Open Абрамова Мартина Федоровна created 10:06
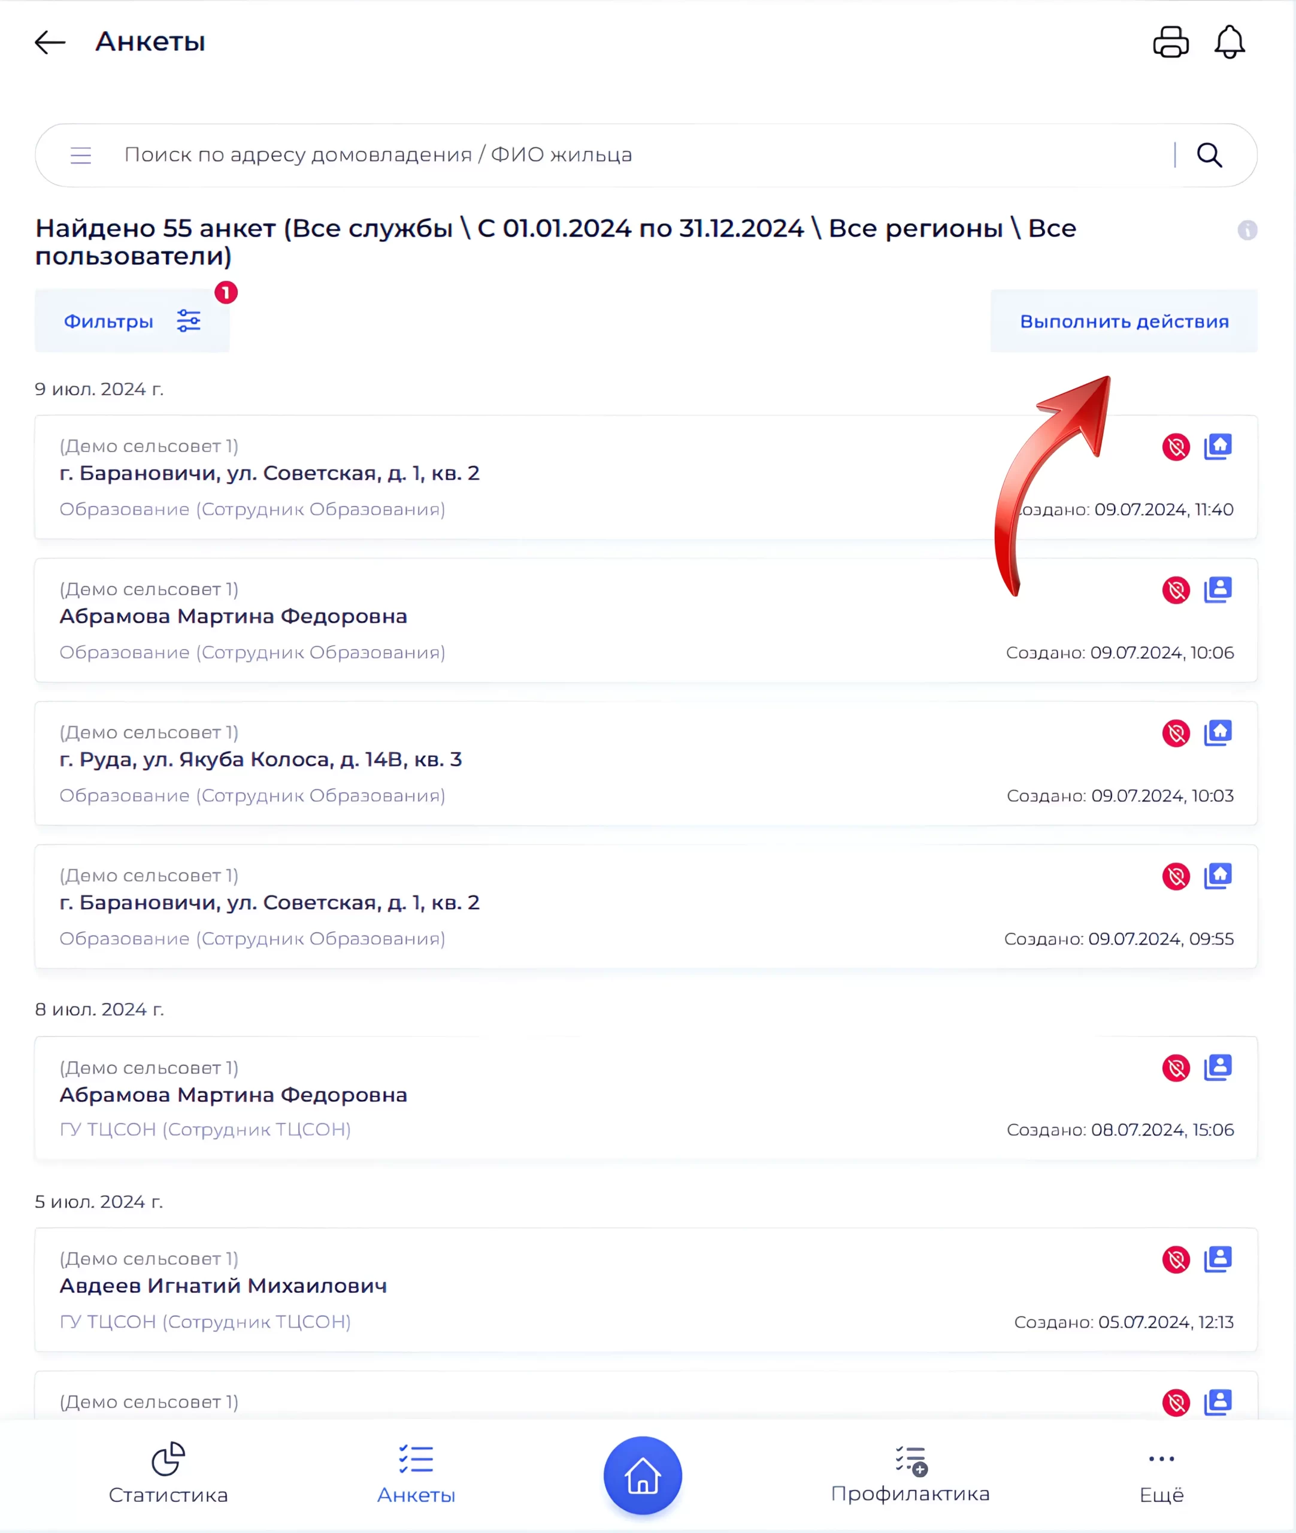The image size is (1296, 1533). click(646, 621)
